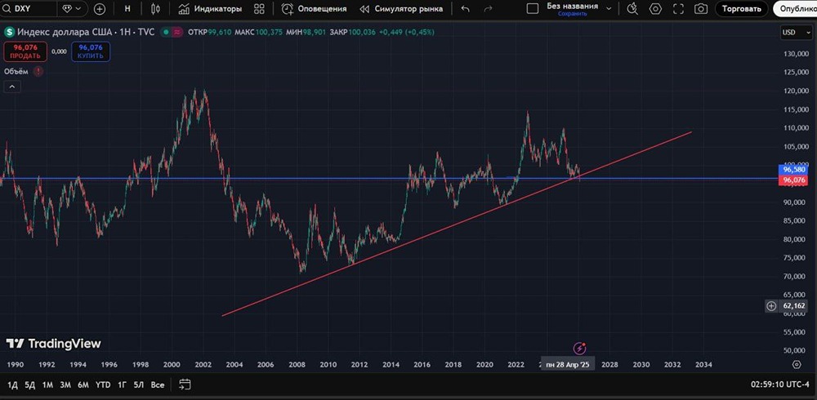The width and height of the screenshot is (817, 400).
Task: Click the undo arrow in toolbar
Action: pos(466,9)
